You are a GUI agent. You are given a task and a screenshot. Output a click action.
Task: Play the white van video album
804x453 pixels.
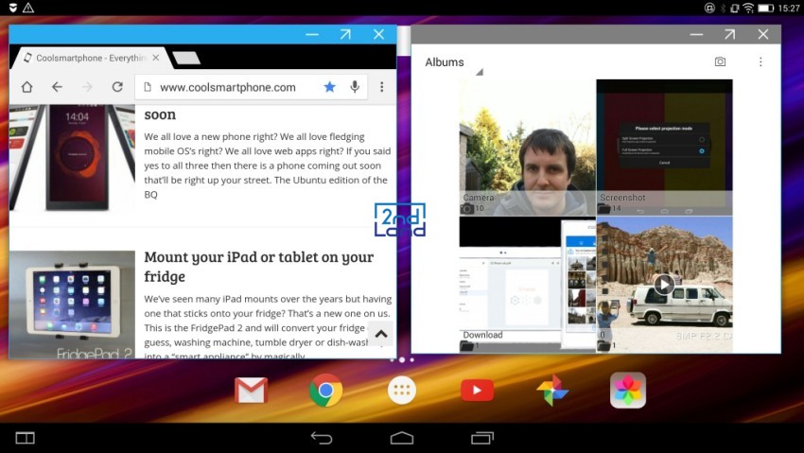[x=664, y=285]
